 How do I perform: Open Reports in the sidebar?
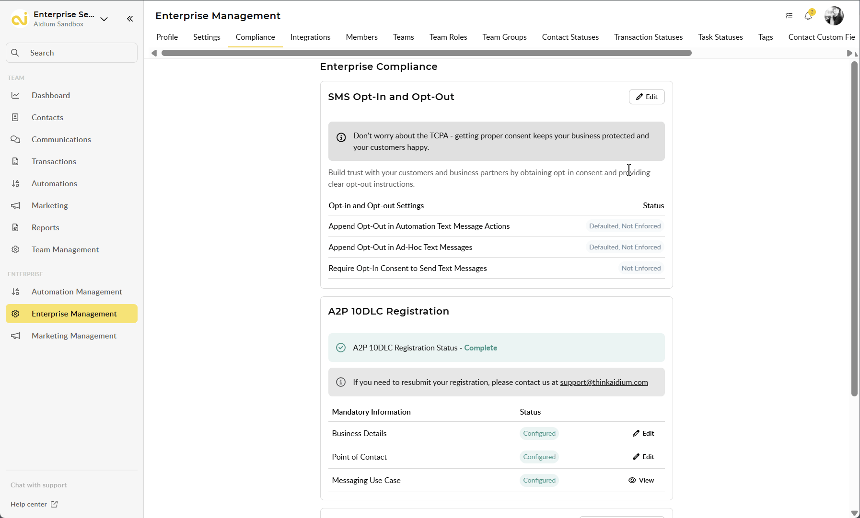(72, 227)
